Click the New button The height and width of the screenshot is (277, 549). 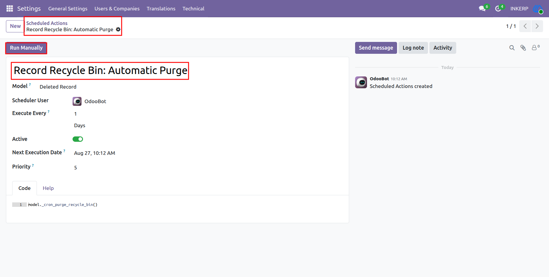(15, 26)
